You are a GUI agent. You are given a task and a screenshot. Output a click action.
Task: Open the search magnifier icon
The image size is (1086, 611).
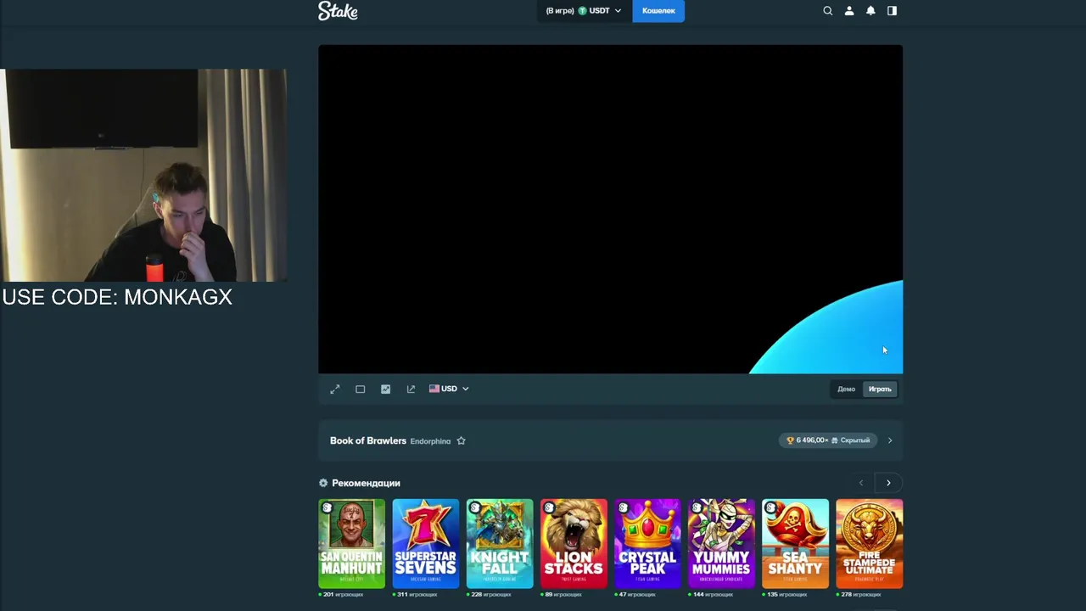coord(828,11)
